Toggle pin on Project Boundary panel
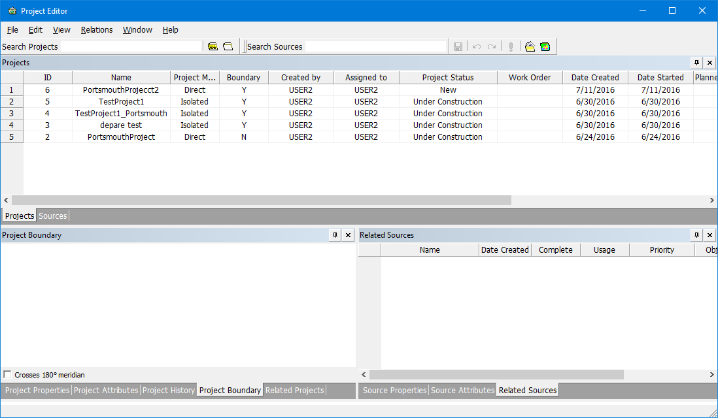 tap(335, 235)
